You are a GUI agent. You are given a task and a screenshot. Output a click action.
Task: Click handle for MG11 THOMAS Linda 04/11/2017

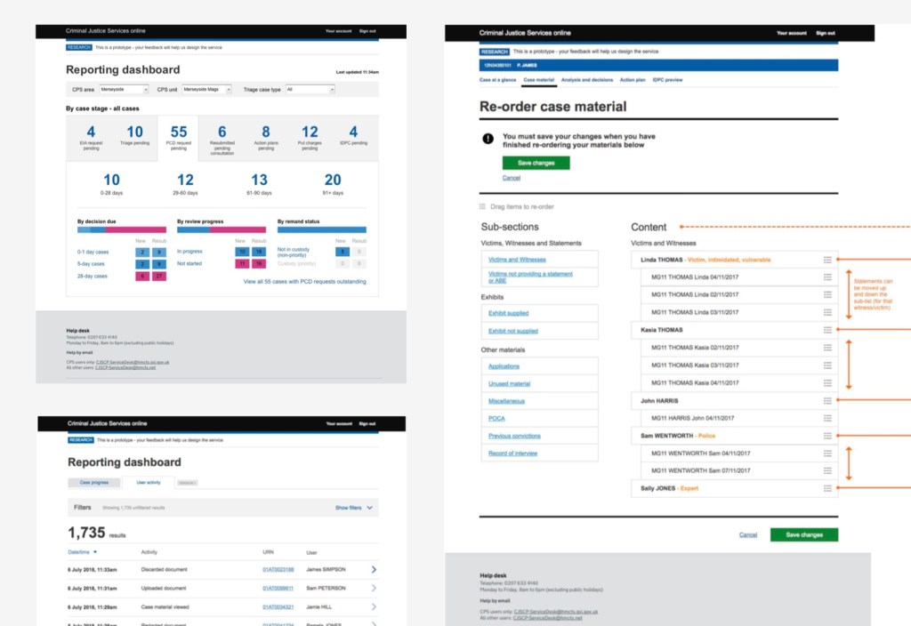point(826,277)
